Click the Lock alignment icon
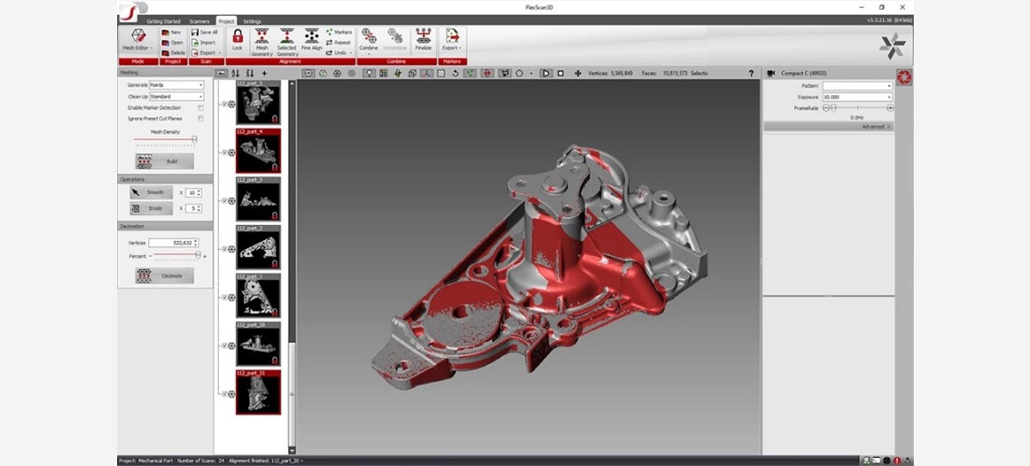Viewport: 1030px width, 466px height. pyautogui.click(x=237, y=39)
